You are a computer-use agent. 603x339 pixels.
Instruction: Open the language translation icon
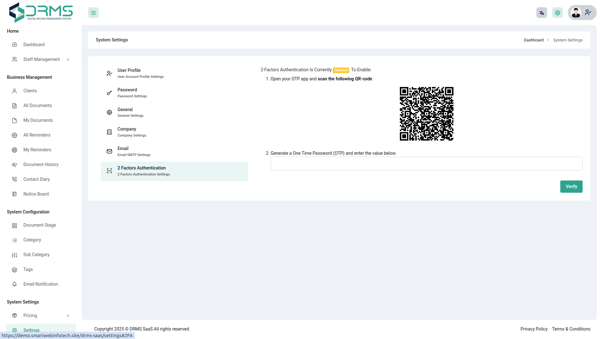click(541, 13)
